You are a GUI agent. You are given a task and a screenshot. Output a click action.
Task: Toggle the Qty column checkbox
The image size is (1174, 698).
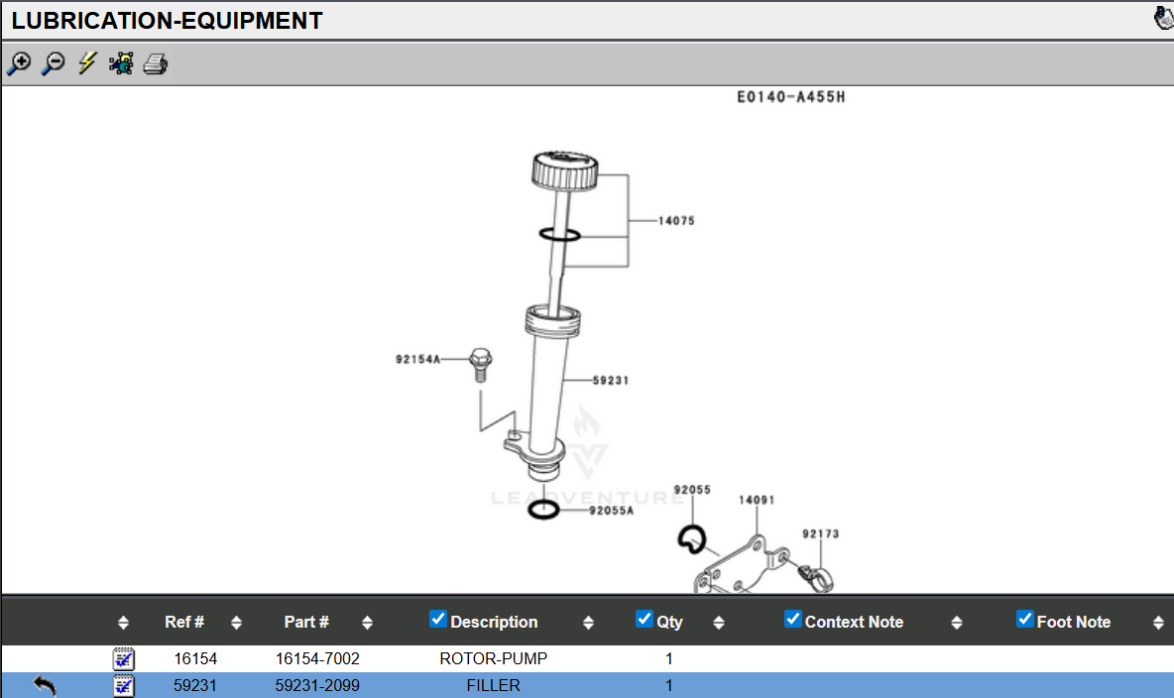(x=645, y=620)
